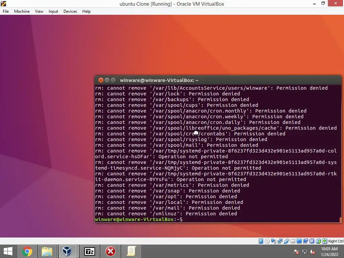
Task: Click the terminal title winware@winware-VirtualBox
Action: 159,80
